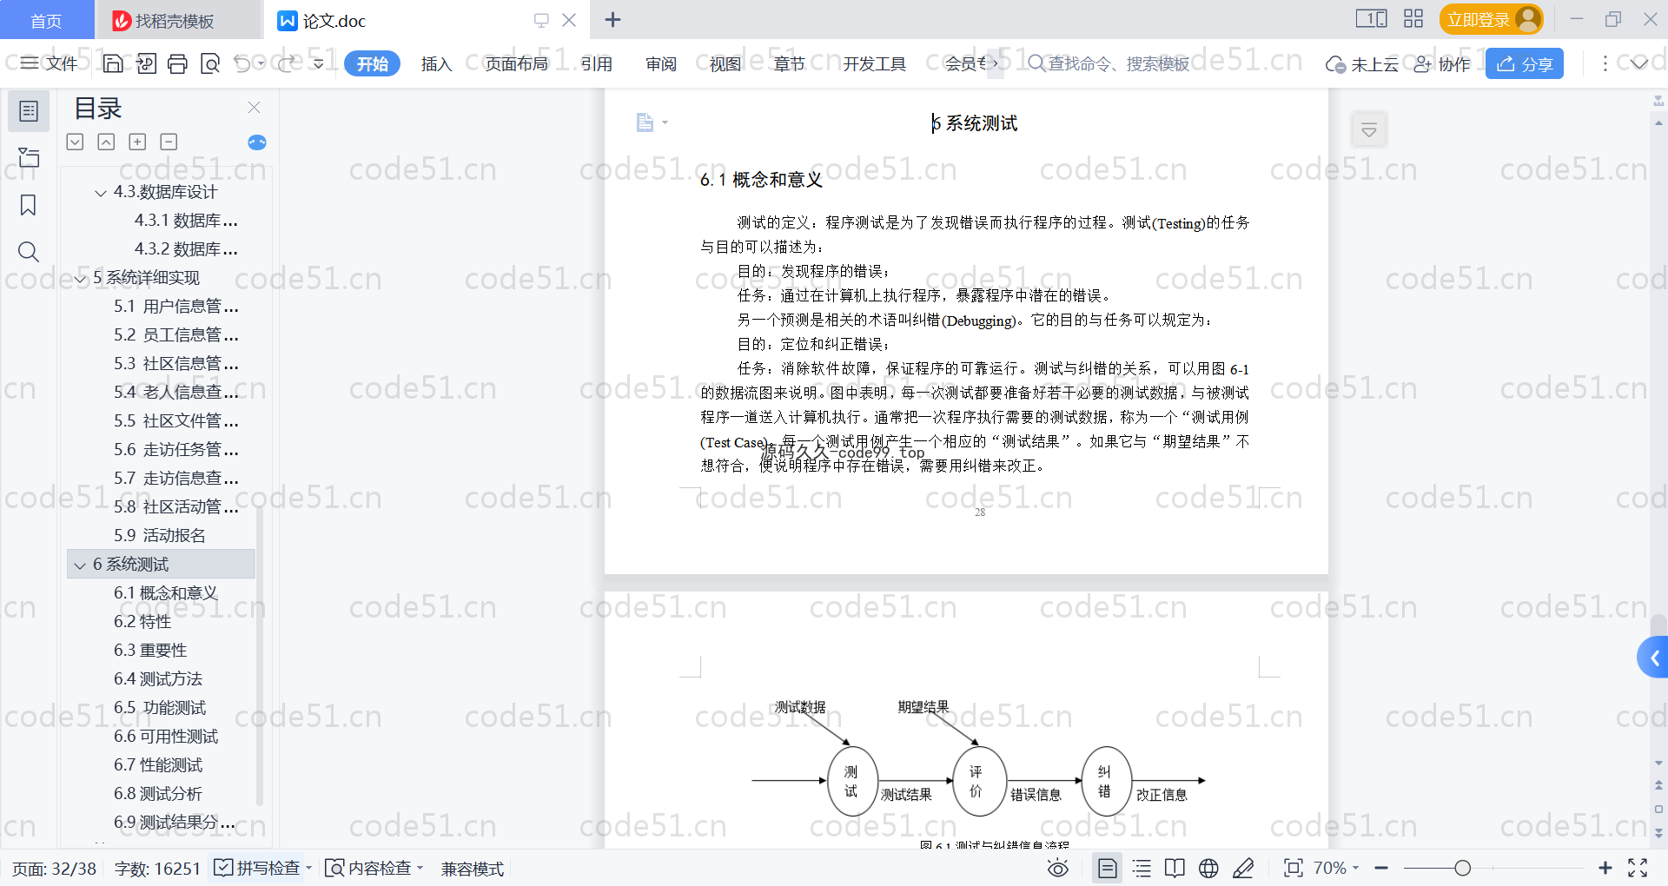Switch to outline view in status bar
This screenshot has width=1668, height=886.
[x=1142, y=868]
